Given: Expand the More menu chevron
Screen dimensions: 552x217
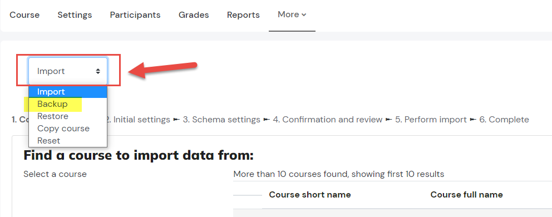Looking at the screenshot, I should point(304,15).
